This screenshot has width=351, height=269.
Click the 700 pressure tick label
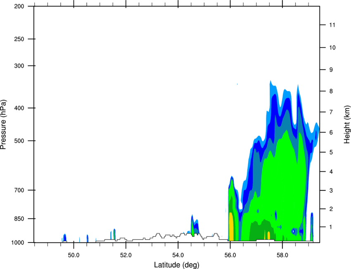(19, 190)
